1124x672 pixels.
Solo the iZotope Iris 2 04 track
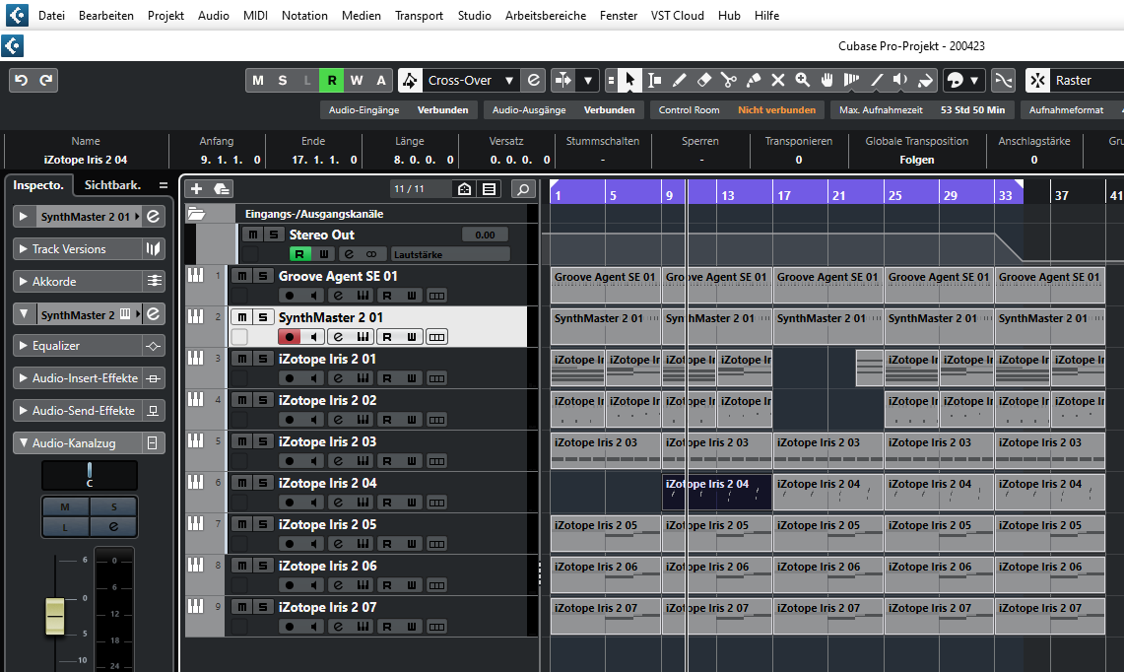(x=262, y=483)
